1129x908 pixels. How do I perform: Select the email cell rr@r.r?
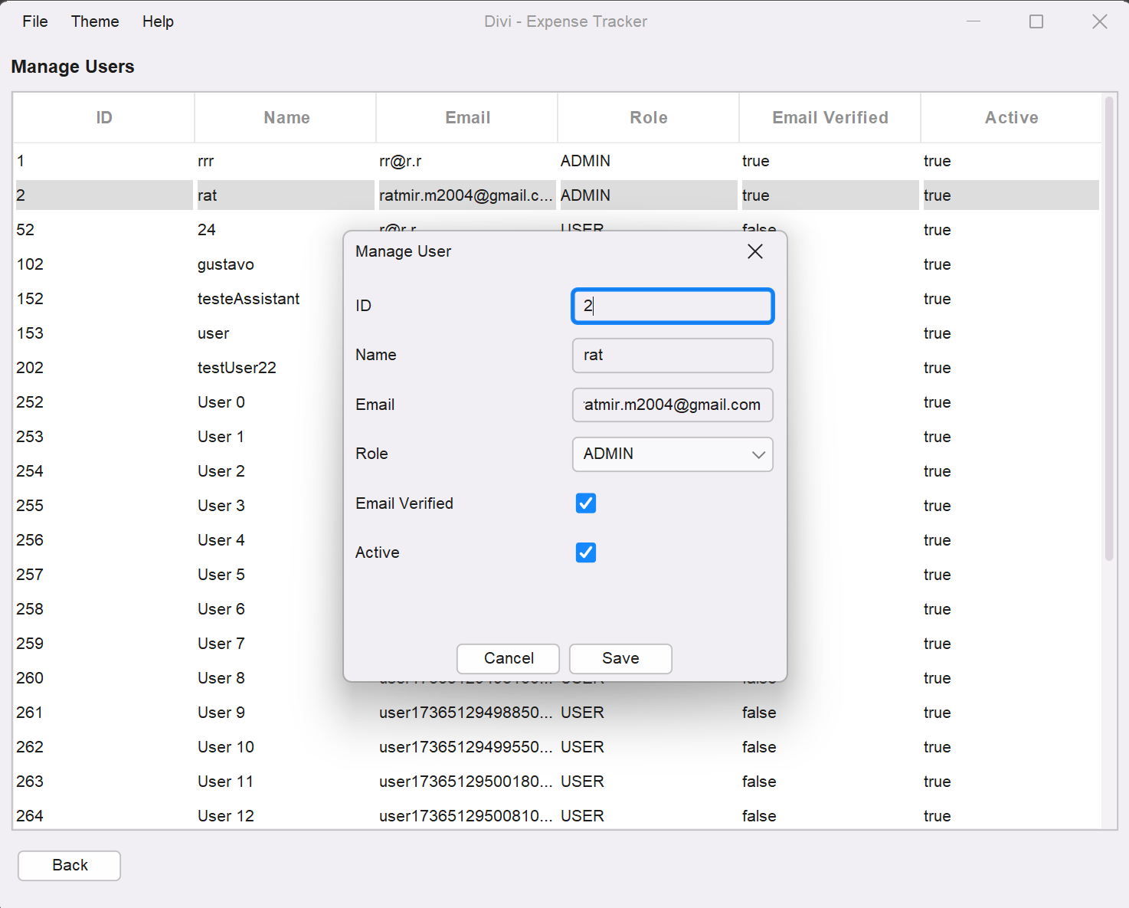pyautogui.click(x=467, y=161)
